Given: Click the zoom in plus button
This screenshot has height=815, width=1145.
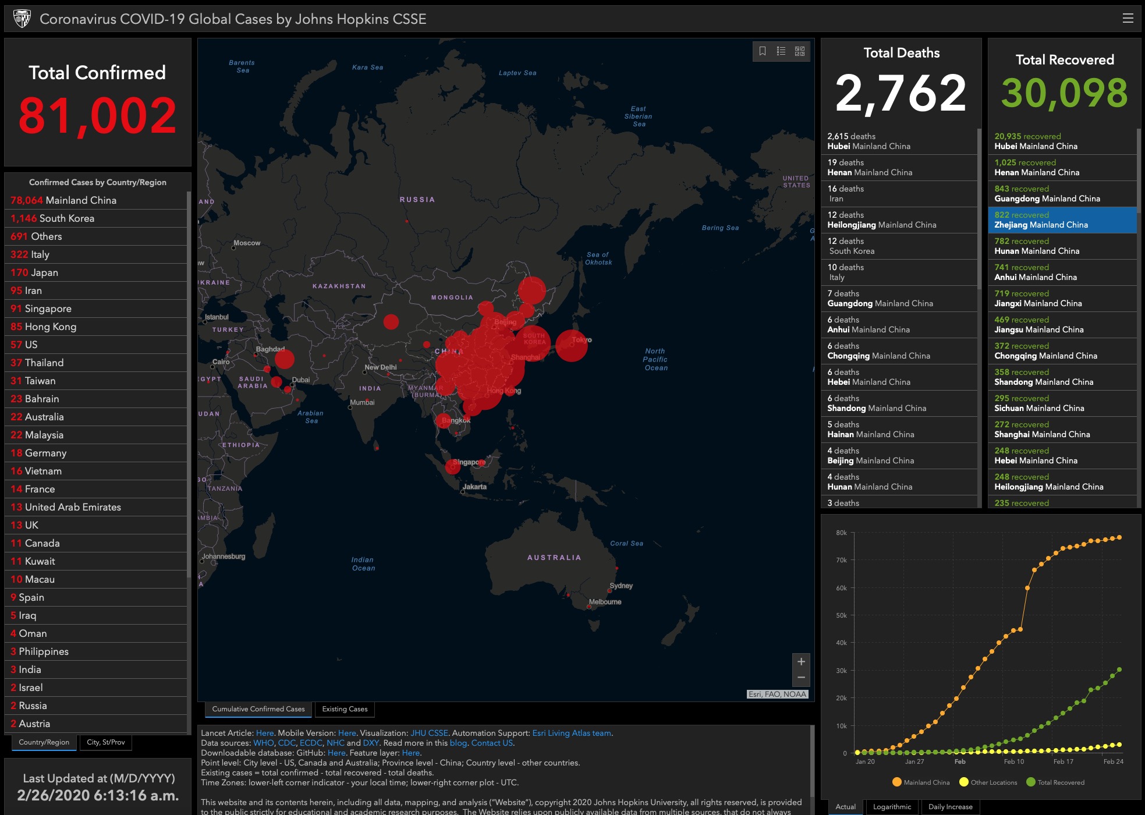Looking at the screenshot, I should pos(801,662).
